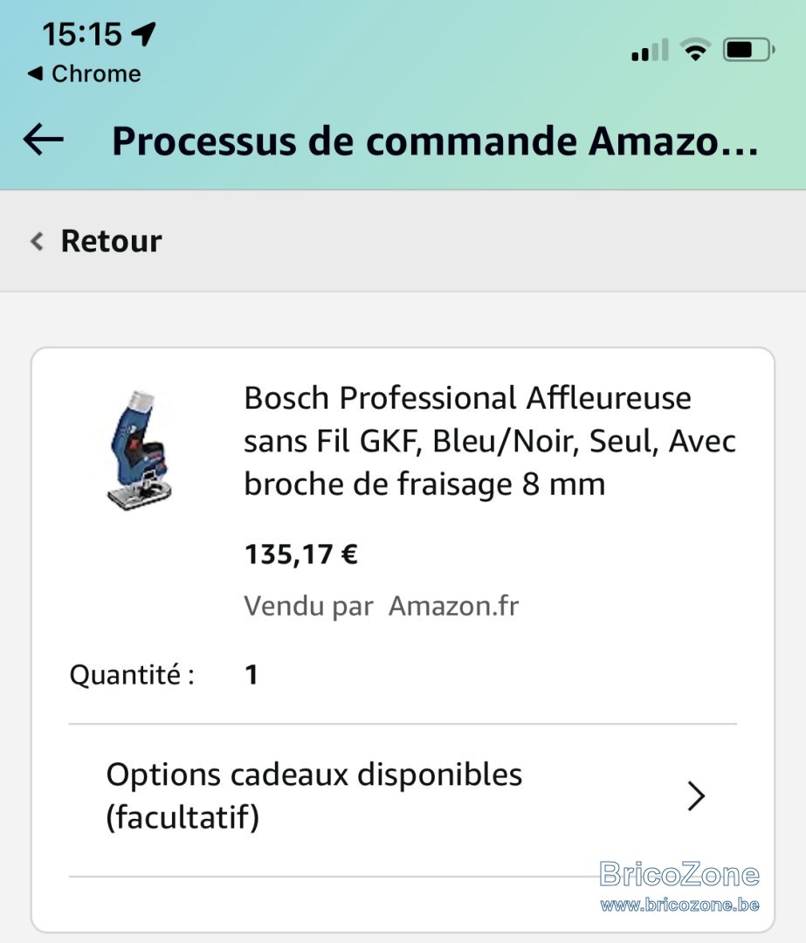The width and height of the screenshot is (806, 943).
Task: Open the Bosch Professional Affleureuse product title
Action: click(x=490, y=441)
